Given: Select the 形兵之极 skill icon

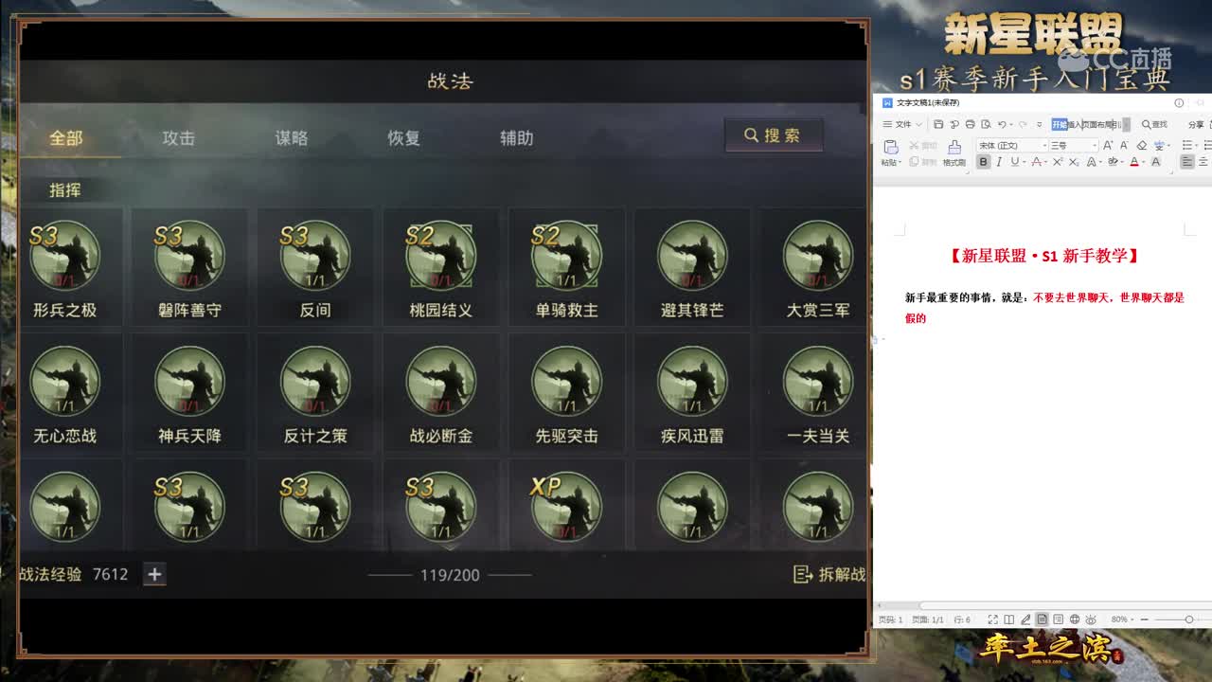Looking at the screenshot, I should 64,256.
